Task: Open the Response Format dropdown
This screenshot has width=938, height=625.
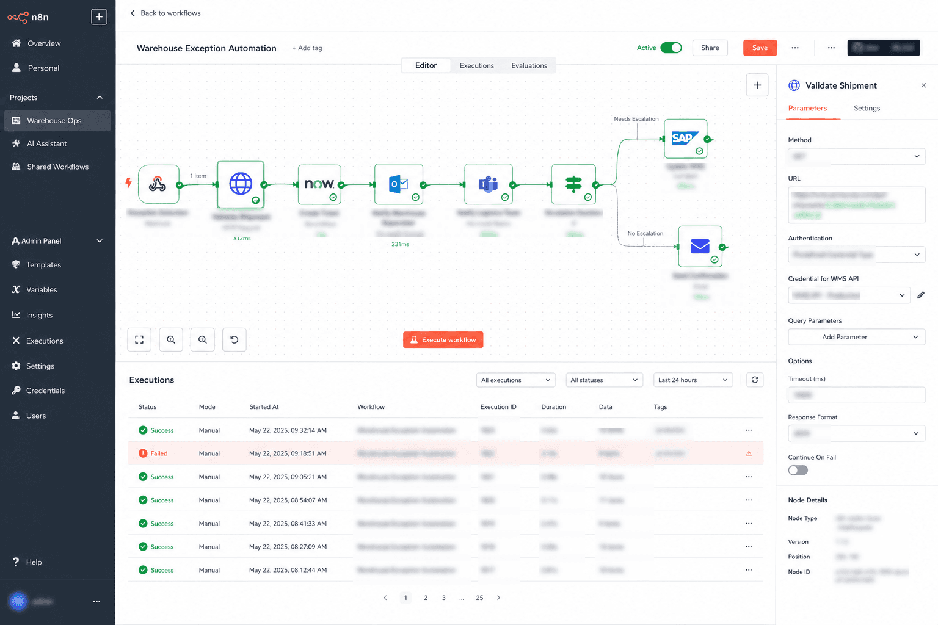Action: [x=856, y=433]
